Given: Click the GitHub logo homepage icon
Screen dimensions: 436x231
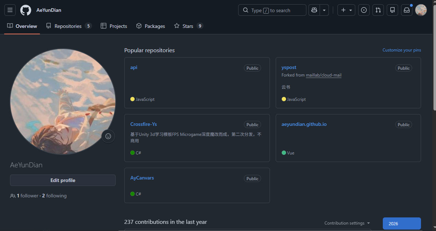Looking at the screenshot, I should pyautogui.click(x=26, y=10).
